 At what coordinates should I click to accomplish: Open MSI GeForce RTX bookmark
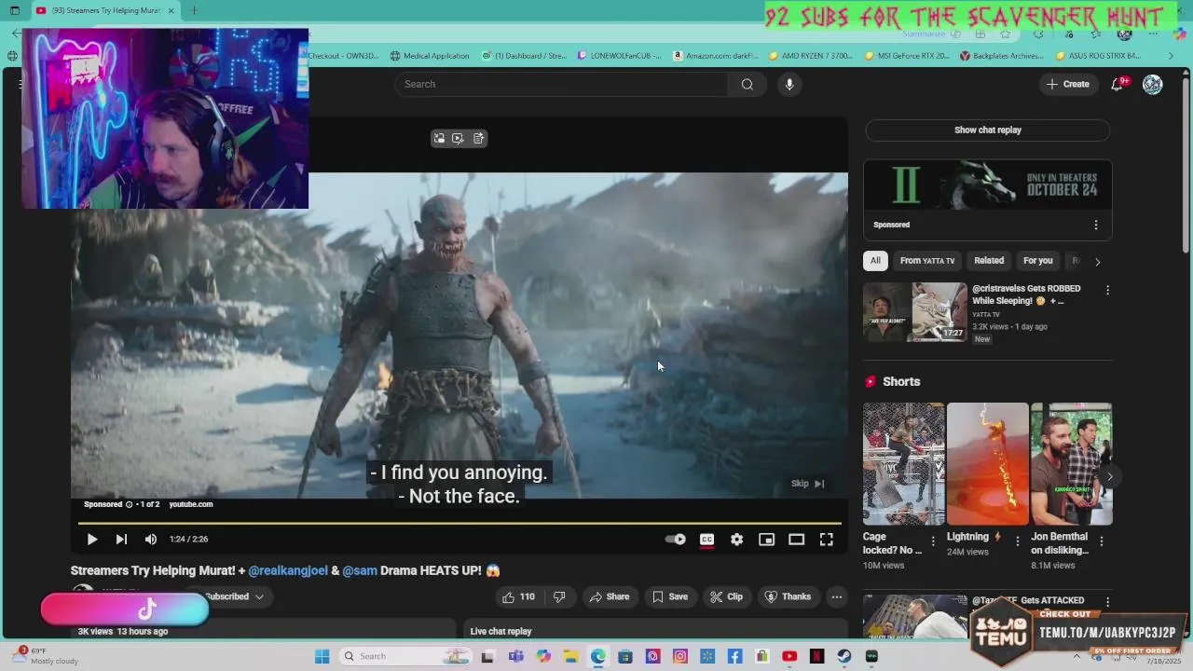pyautogui.click(x=907, y=56)
